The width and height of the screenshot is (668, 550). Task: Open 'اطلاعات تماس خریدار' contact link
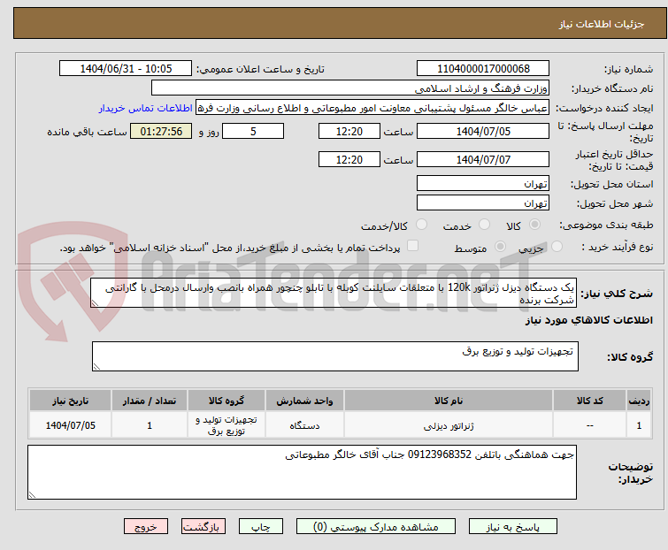point(146,108)
